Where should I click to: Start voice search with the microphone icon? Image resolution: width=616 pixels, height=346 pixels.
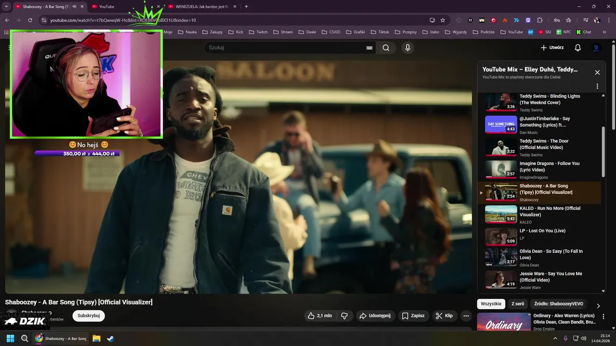(x=408, y=48)
